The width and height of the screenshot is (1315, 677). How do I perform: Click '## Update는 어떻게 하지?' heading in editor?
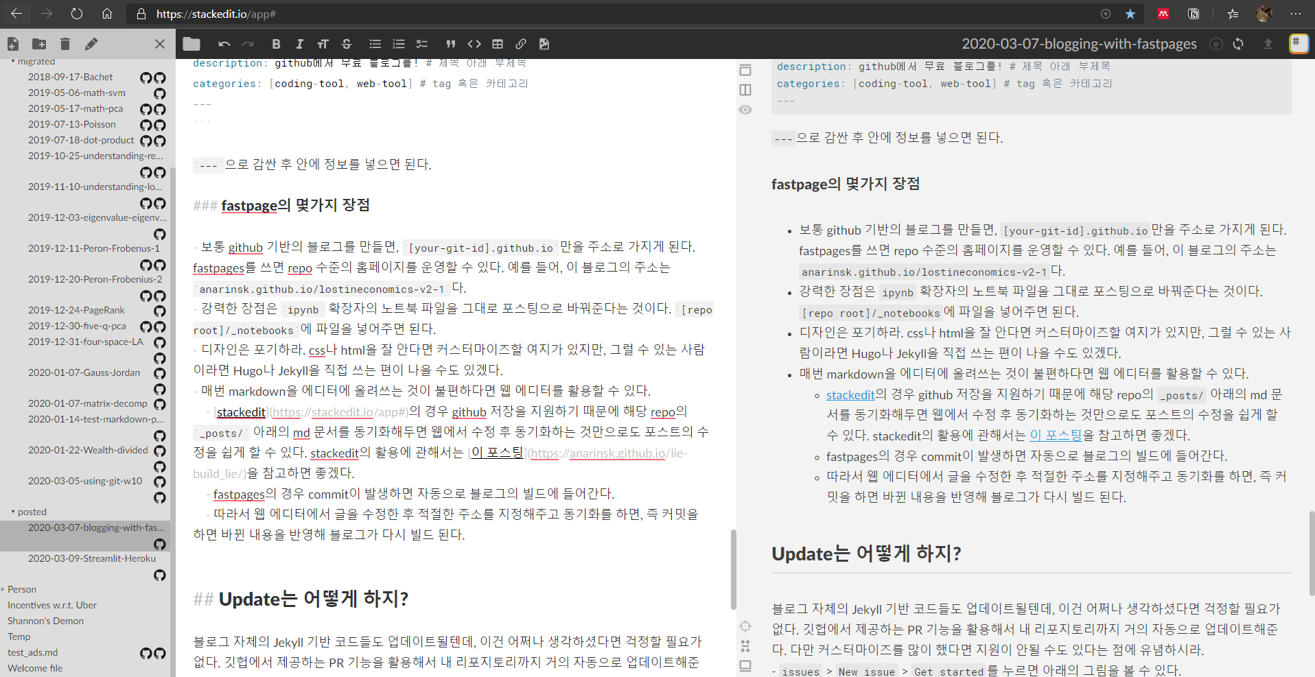[301, 599]
